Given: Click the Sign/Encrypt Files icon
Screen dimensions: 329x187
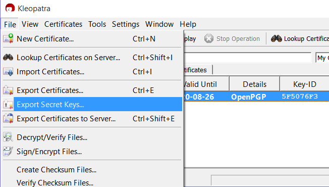Looking at the screenshot, I should (8, 151).
